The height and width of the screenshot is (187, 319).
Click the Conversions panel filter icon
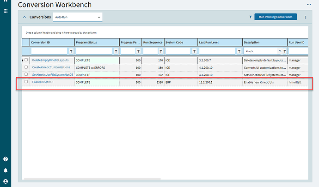coord(251,17)
